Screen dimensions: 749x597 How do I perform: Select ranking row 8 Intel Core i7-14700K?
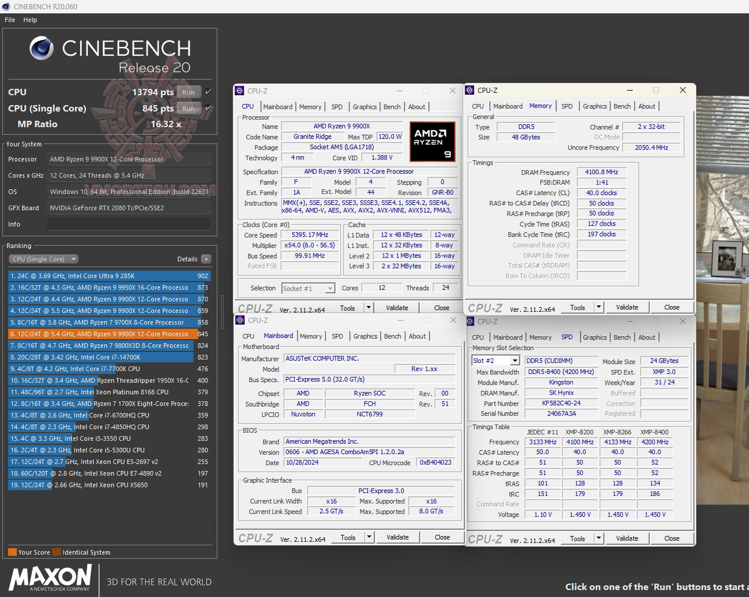(109, 357)
